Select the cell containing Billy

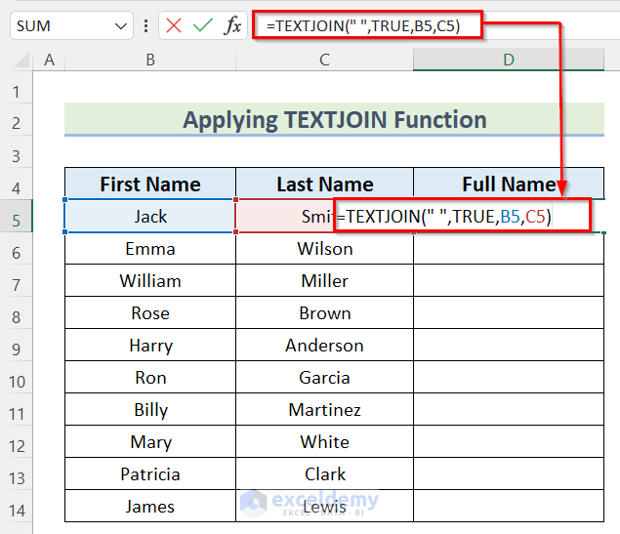(150, 410)
